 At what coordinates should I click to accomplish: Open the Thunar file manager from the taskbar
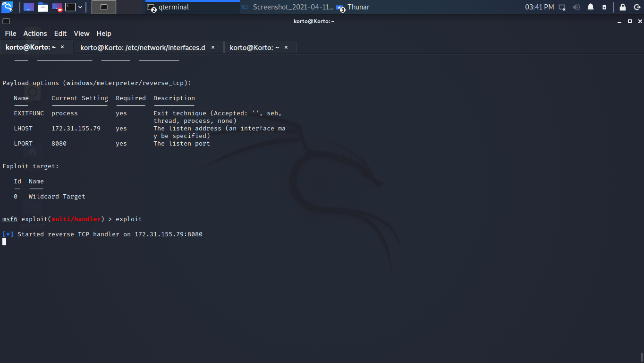tap(43, 7)
